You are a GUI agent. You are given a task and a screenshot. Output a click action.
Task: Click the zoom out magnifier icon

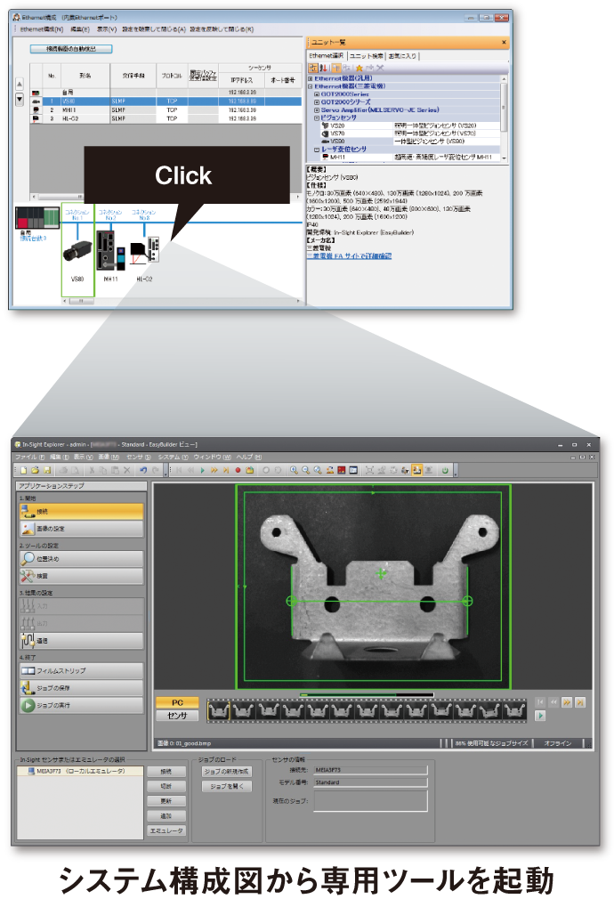click(305, 470)
